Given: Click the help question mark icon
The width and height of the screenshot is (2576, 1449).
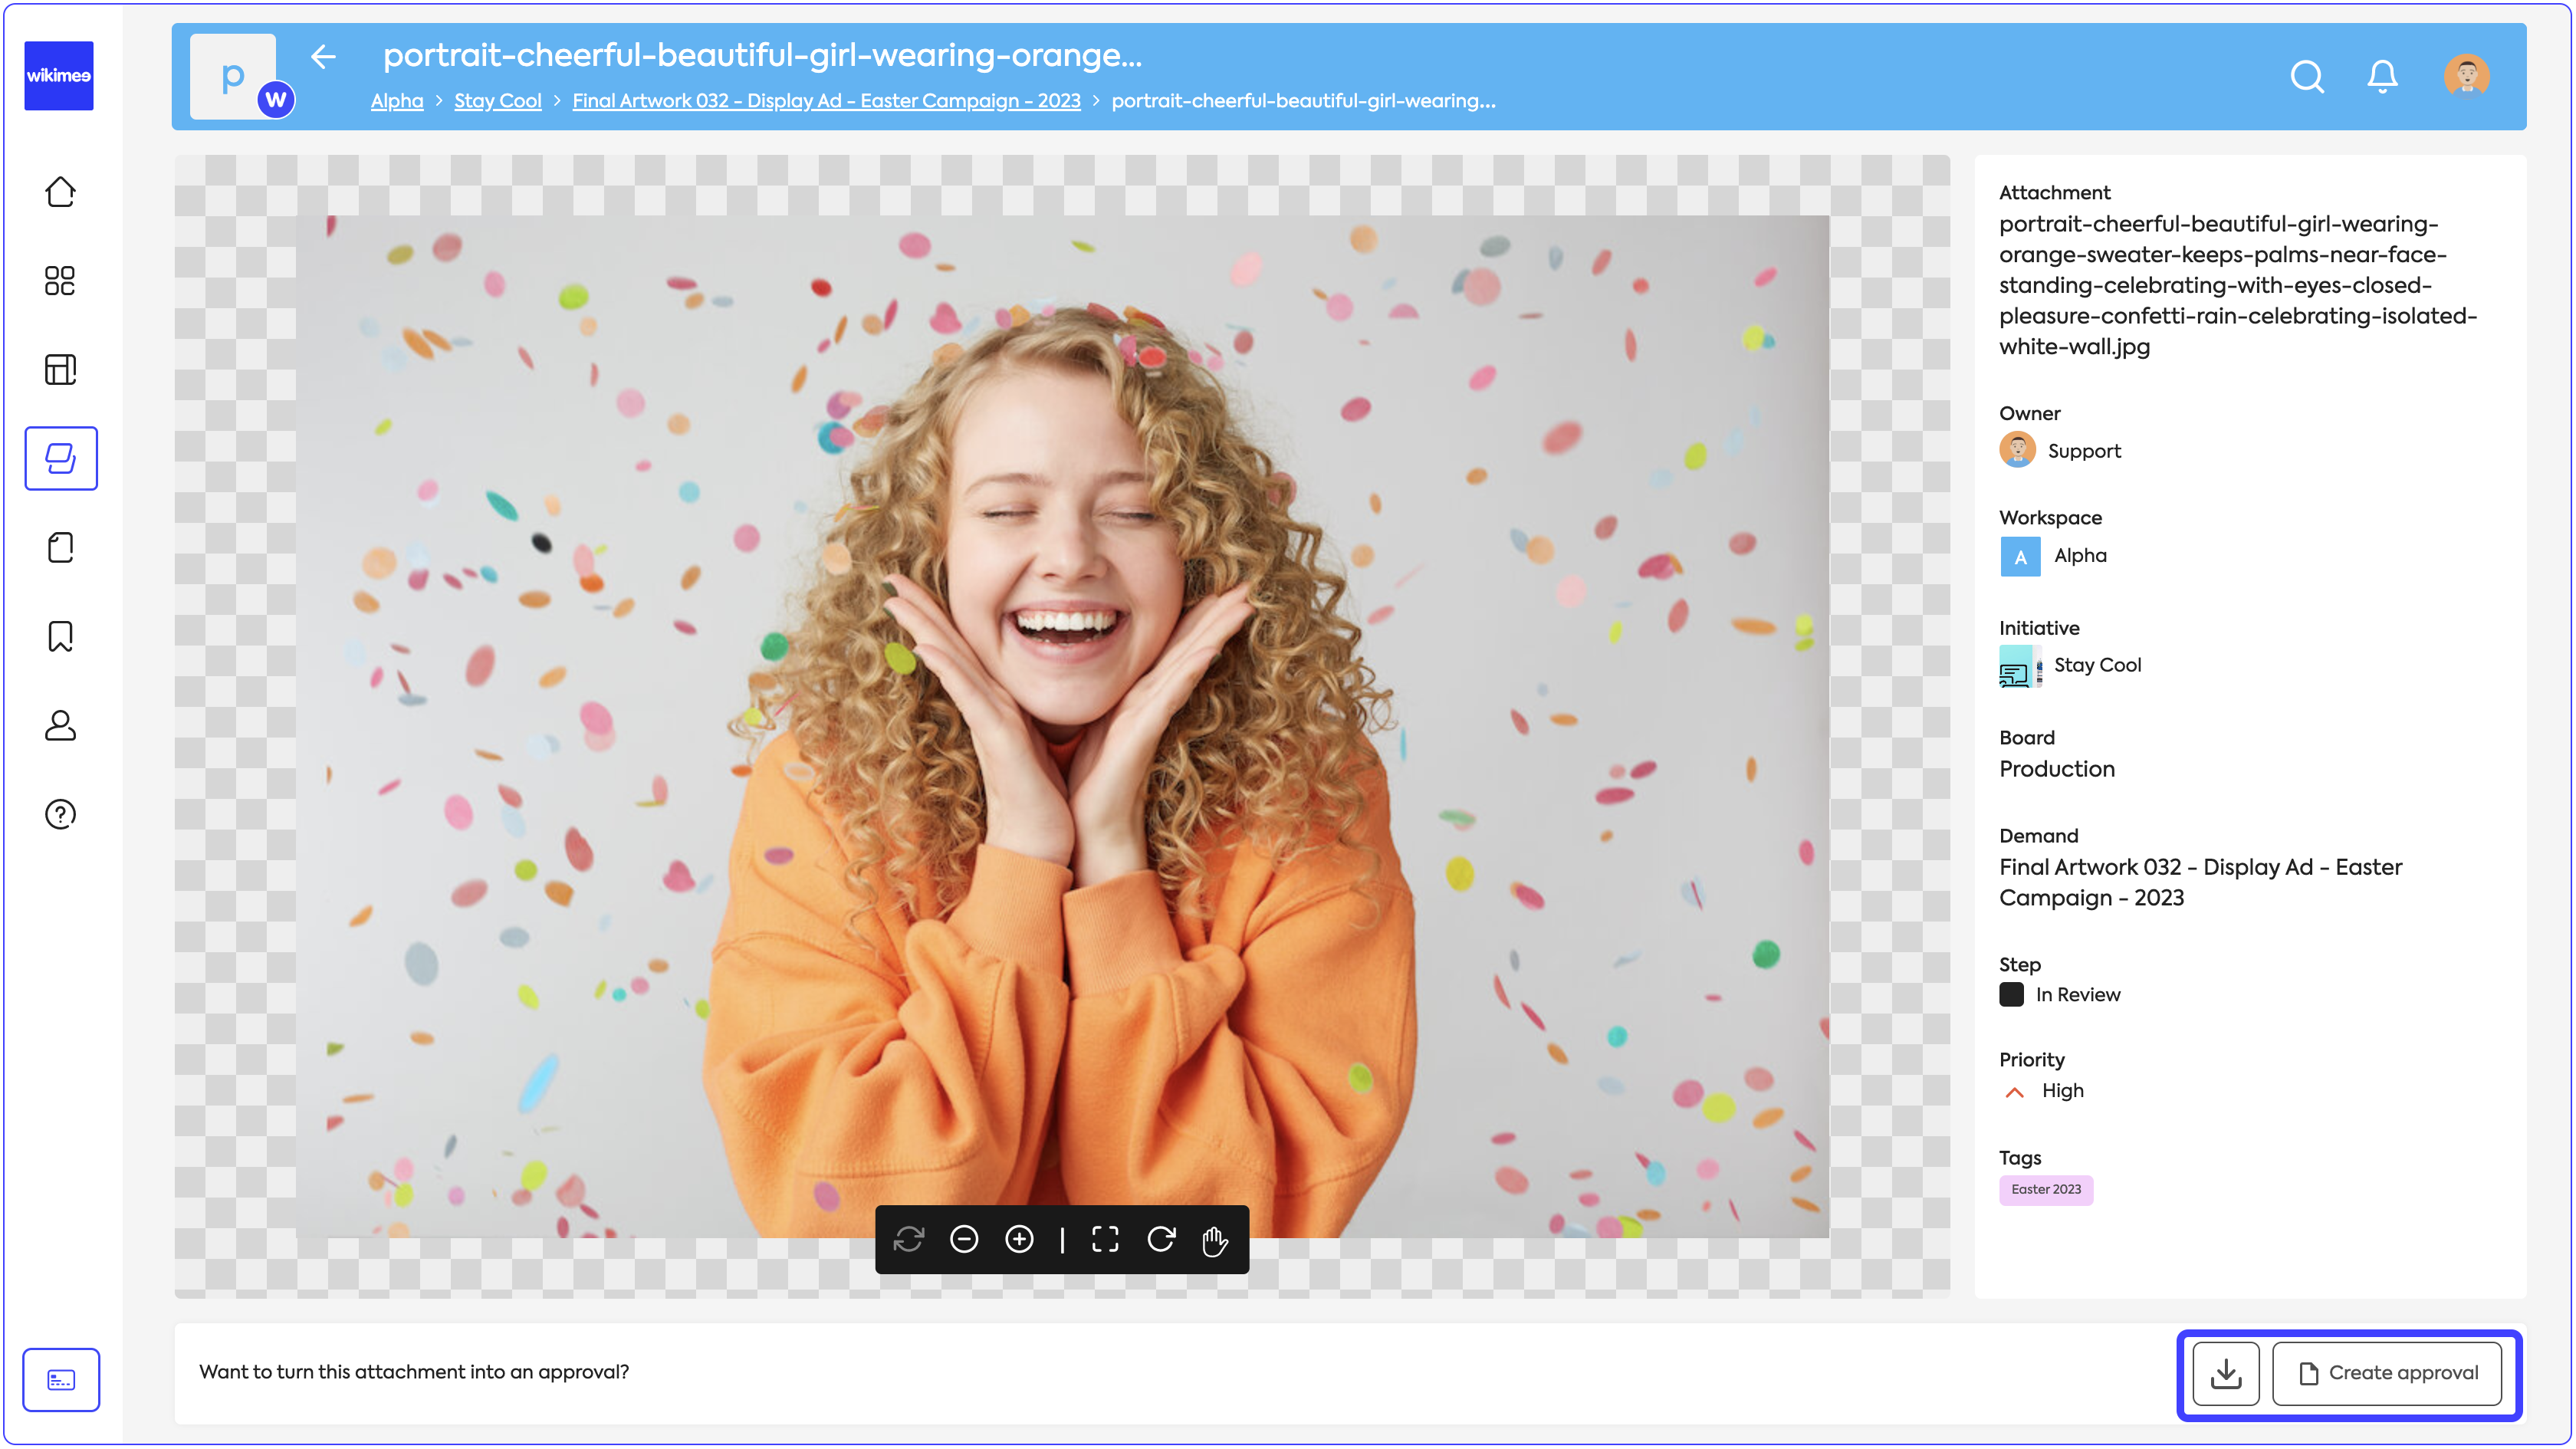Looking at the screenshot, I should (60, 814).
